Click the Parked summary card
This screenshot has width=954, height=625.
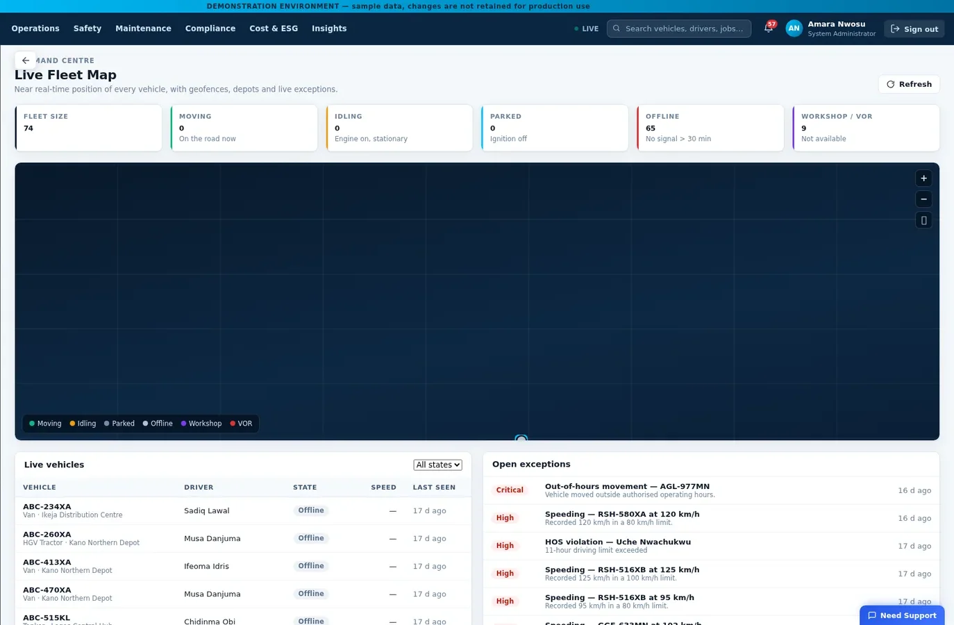[555, 128]
